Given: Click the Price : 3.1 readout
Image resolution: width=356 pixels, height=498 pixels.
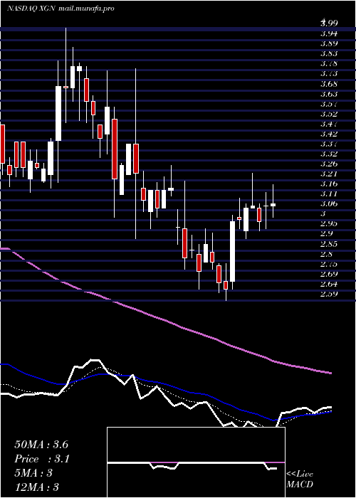Looking at the screenshot, I should coord(42,459).
